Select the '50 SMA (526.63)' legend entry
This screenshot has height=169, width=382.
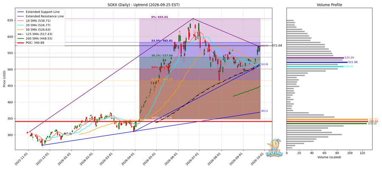point(37,29)
